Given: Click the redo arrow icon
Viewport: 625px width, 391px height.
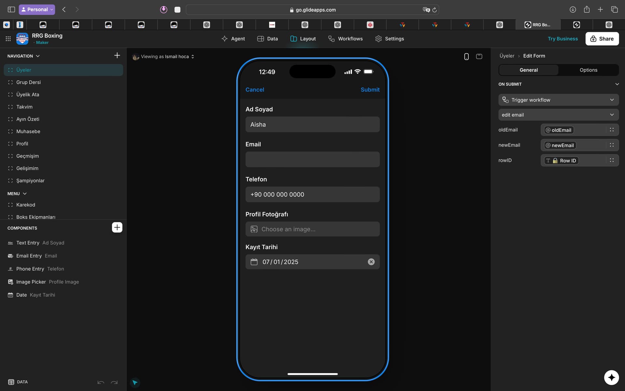Looking at the screenshot, I should click(114, 382).
